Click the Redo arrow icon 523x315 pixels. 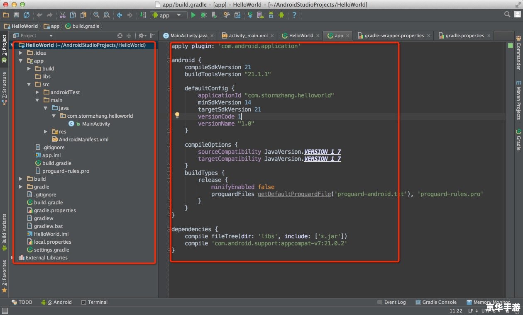click(50, 15)
